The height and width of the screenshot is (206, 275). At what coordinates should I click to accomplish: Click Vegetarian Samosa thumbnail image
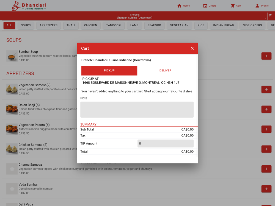pyautogui.click(x=12, y=89)
